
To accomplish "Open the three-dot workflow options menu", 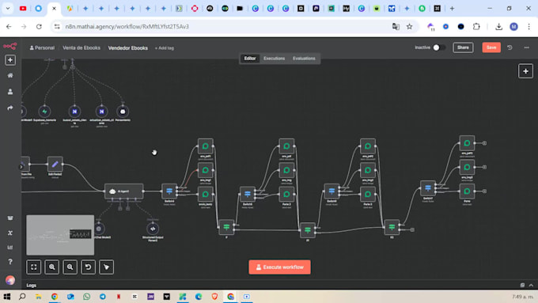I will coord(526,47).
